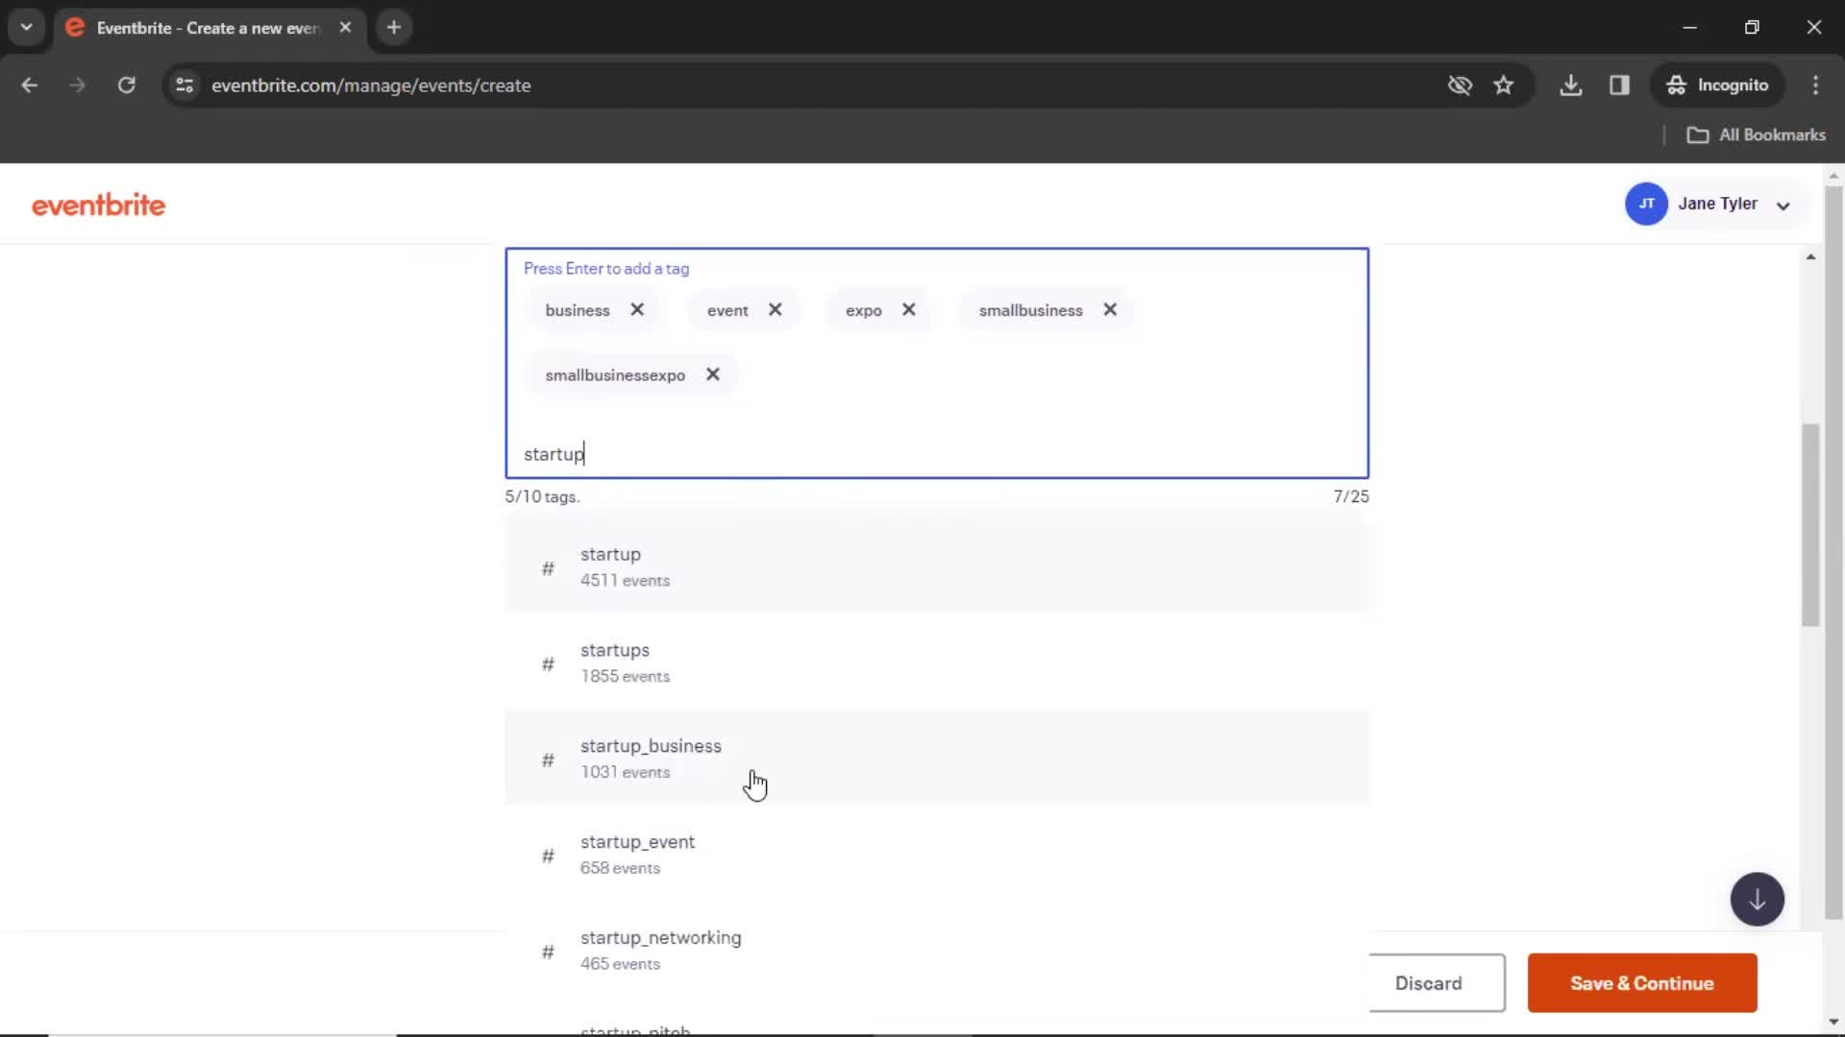Screen dimensions: 1845x1037
Task: Click the inner scrollbar up arrow
Action: pyautogui.click(x=1810, y=257)
